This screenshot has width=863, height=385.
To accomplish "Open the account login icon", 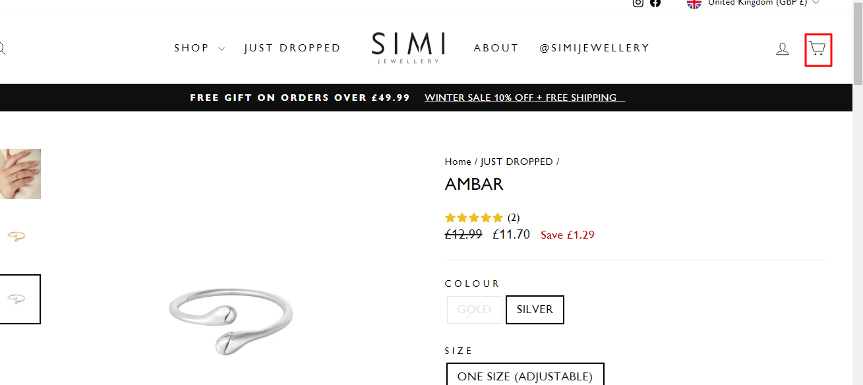I will 783,49.
